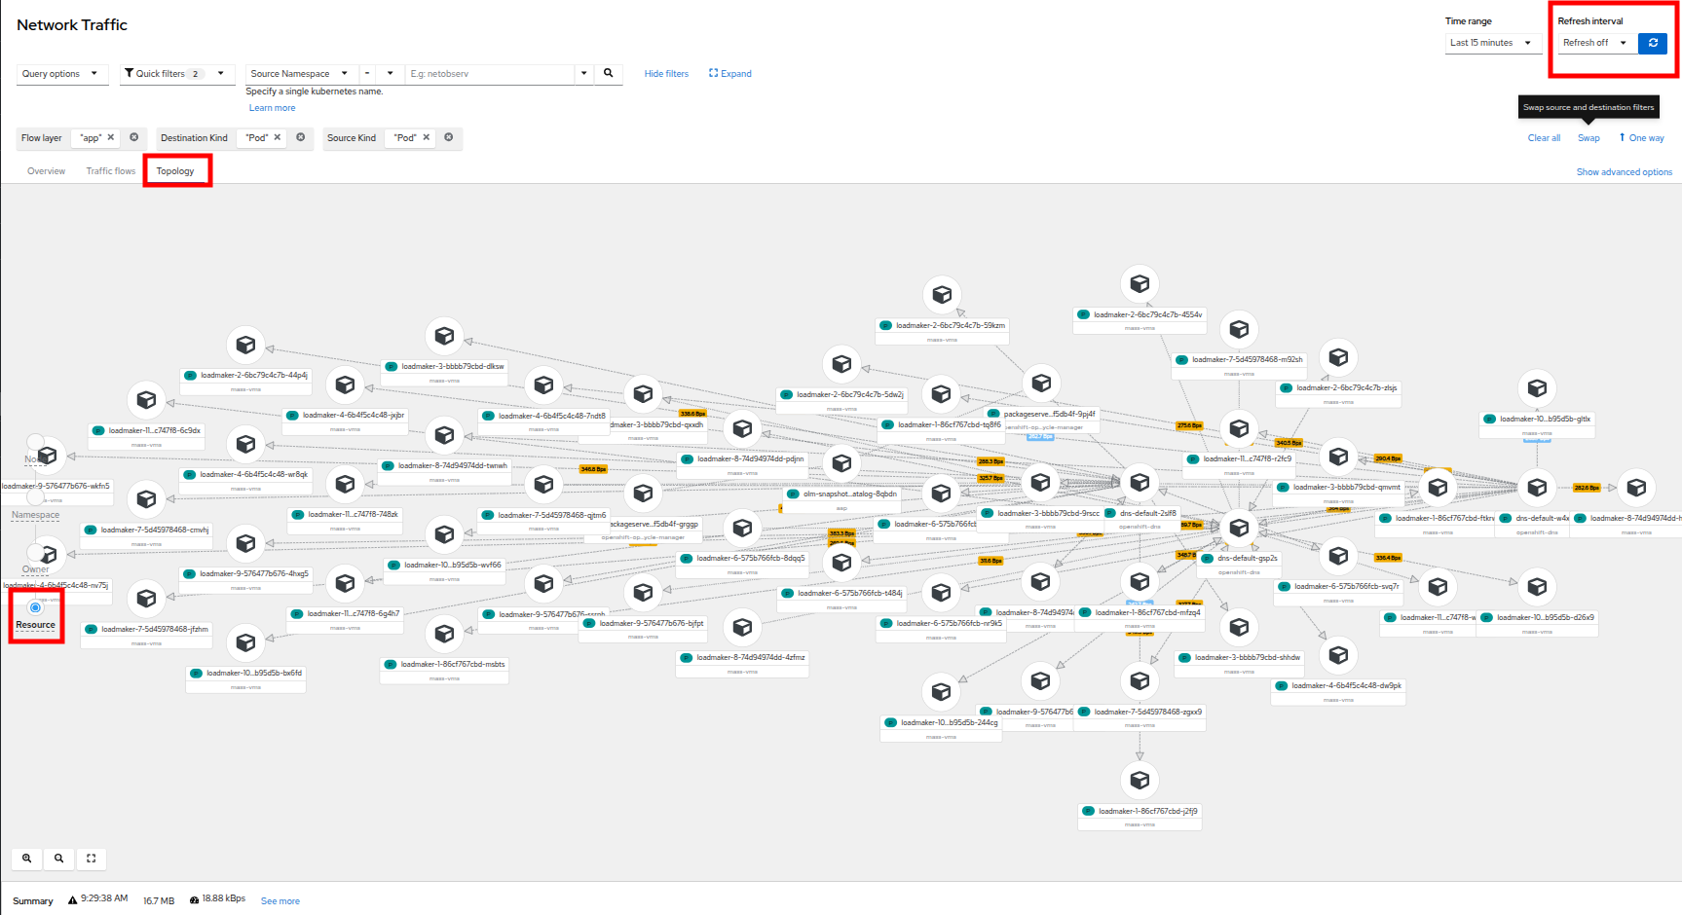
Task: Expand the filter value suggestions arrow
Action: pos(584,74)
